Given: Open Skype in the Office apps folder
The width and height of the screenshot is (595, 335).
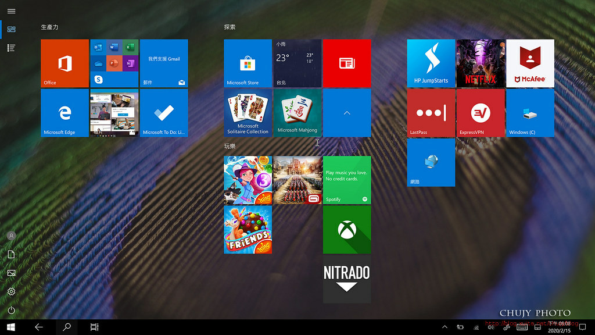Looking at the screenshot, I should coord(98,79).
